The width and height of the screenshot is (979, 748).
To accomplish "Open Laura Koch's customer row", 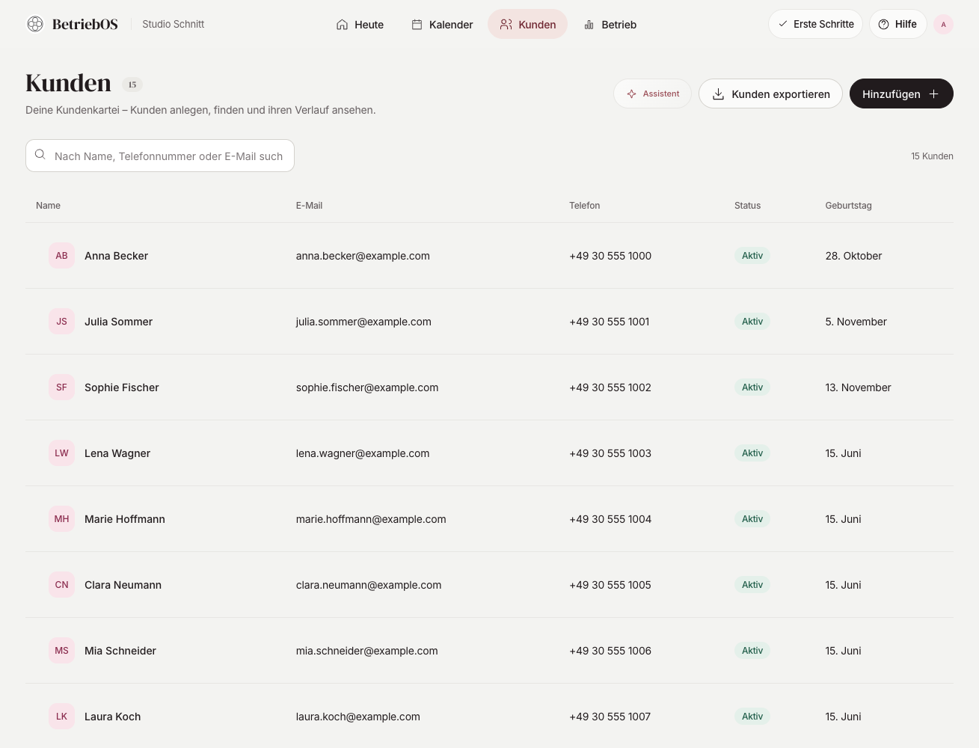I will click(x=489, y=717).
